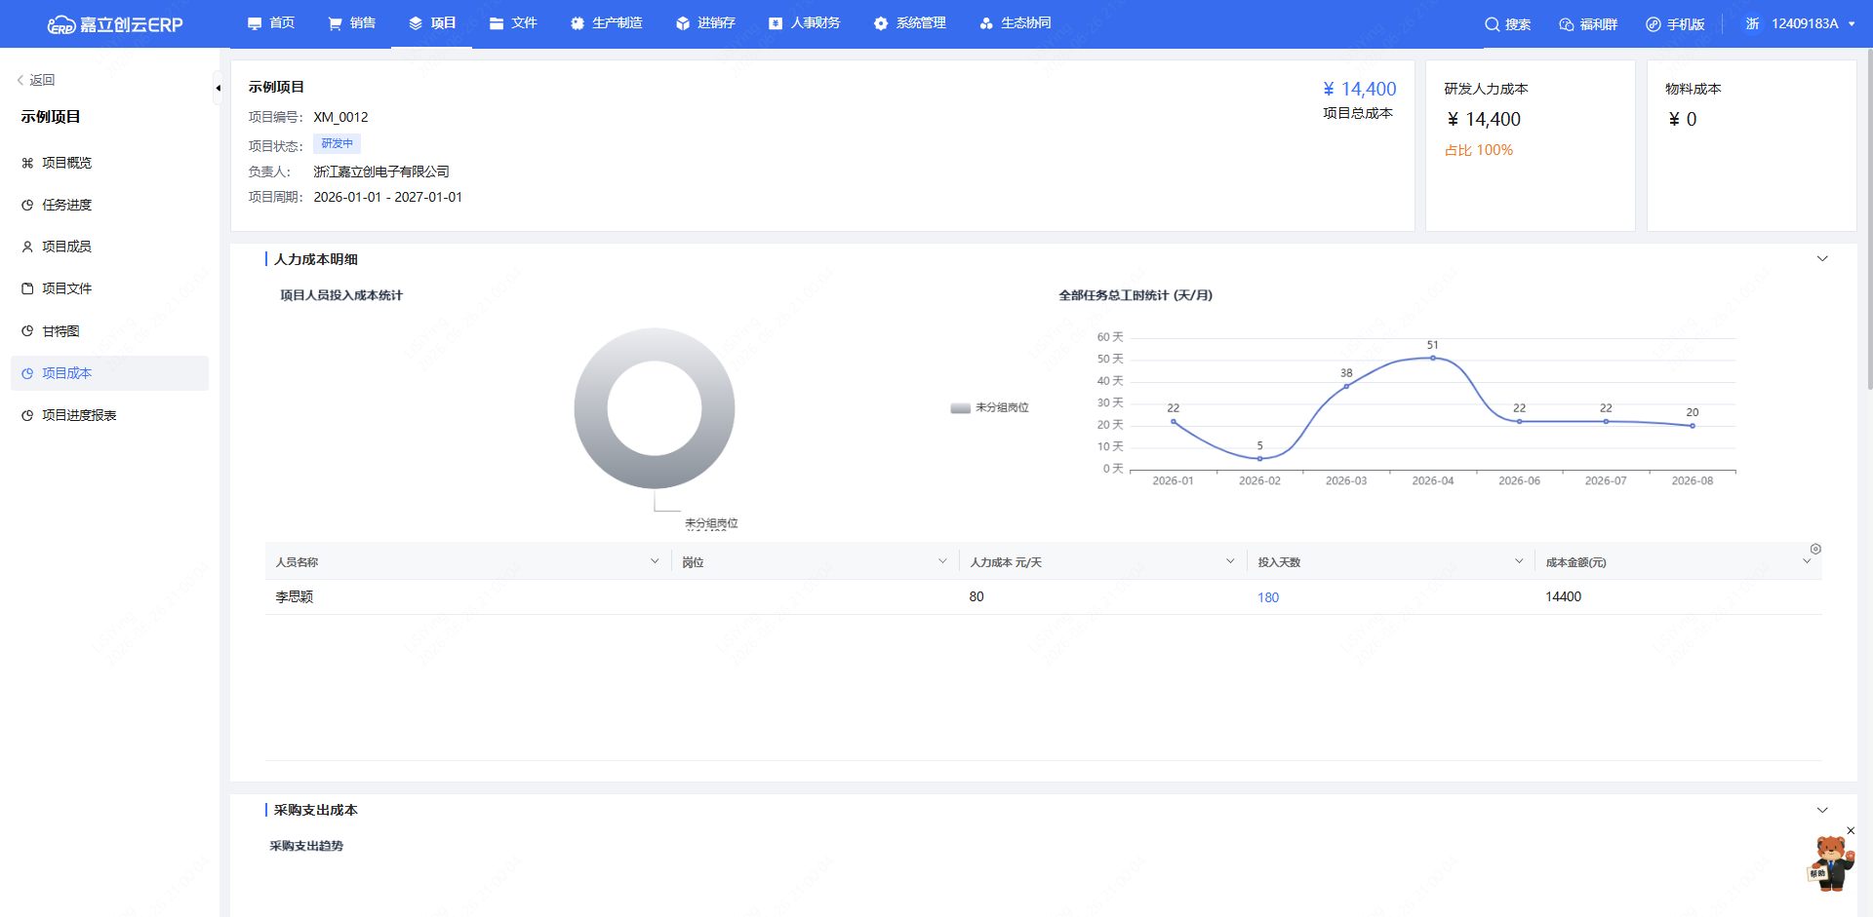Viewport: 1873px width, 917px height.
Task: Click the XM_0012 project number
Action: [x=340, y=117]
